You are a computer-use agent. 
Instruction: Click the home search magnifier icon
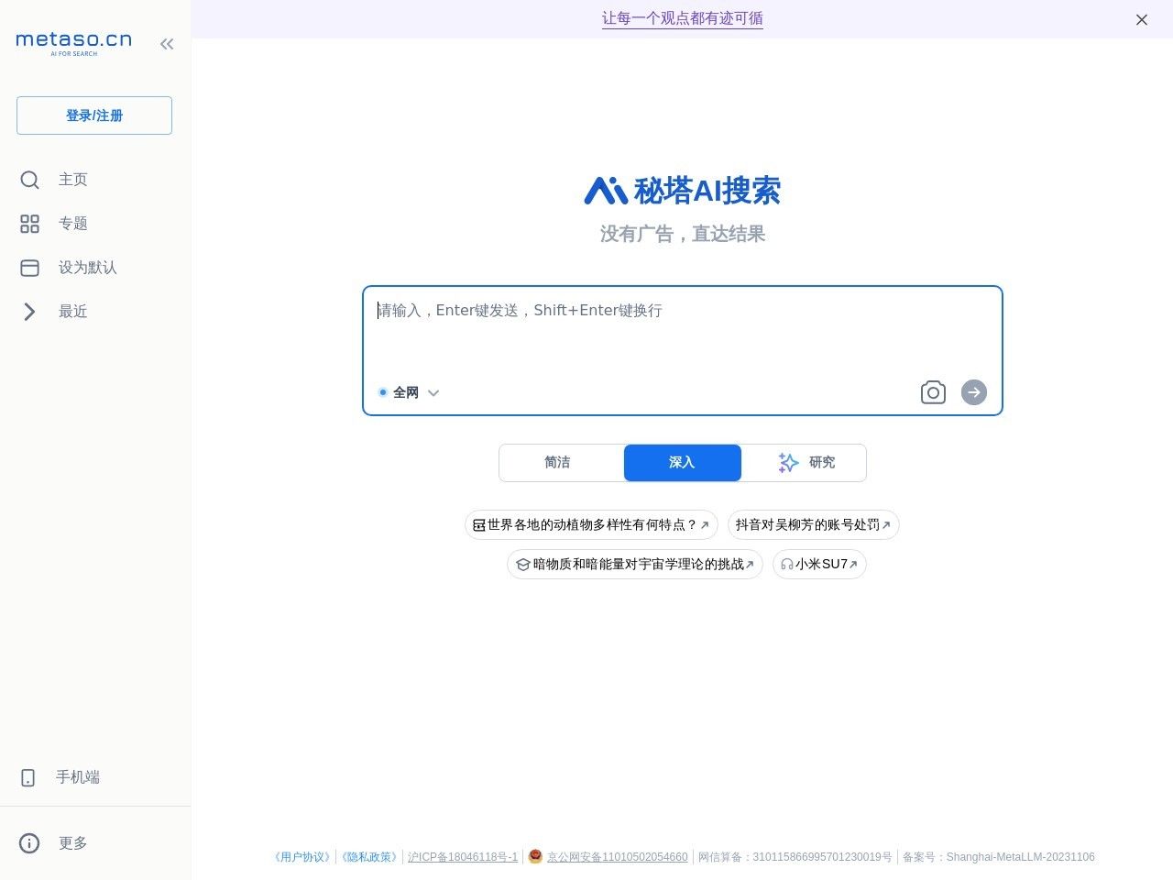tap(29, 180)
